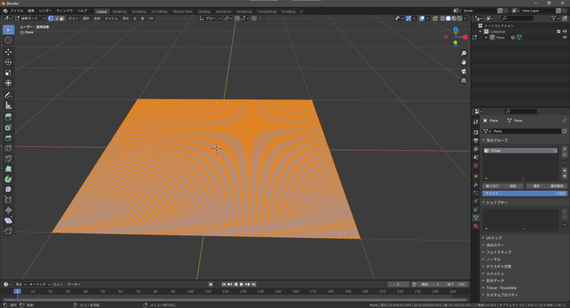Screen dimensions: 570x308
Task: Open the Material properties tab
Action: [x=475, y=226]
